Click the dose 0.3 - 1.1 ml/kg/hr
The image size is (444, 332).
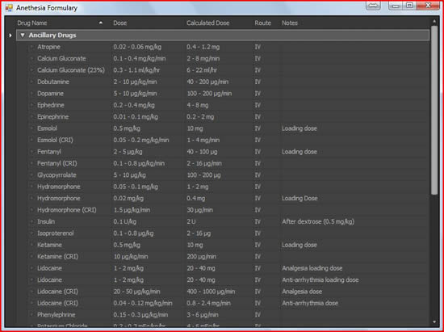(x=136, y=70)
